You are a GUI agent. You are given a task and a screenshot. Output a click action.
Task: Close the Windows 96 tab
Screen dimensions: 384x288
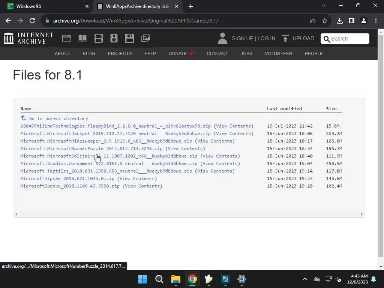click(x=87, y=6)
